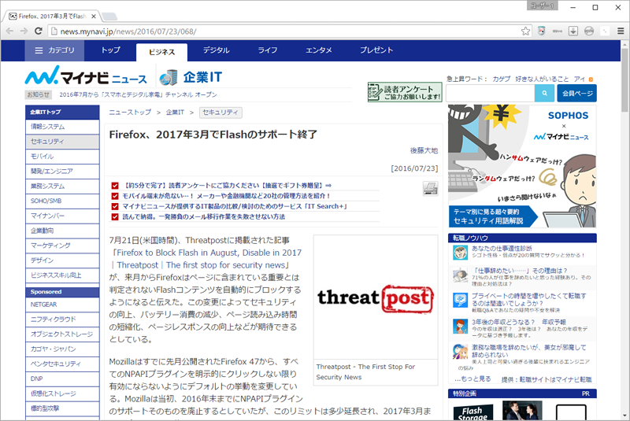Image resolution: width=630 pixels, height=421 pixels.
Task: Click the browser forward arrow
Action: tap(24, 31)
